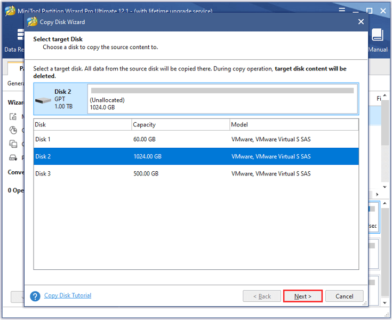This screenshot has height=320, width=392.
Task: Click the Unallocated 1024.0 GB partition bar
Action: coord(222,99)
